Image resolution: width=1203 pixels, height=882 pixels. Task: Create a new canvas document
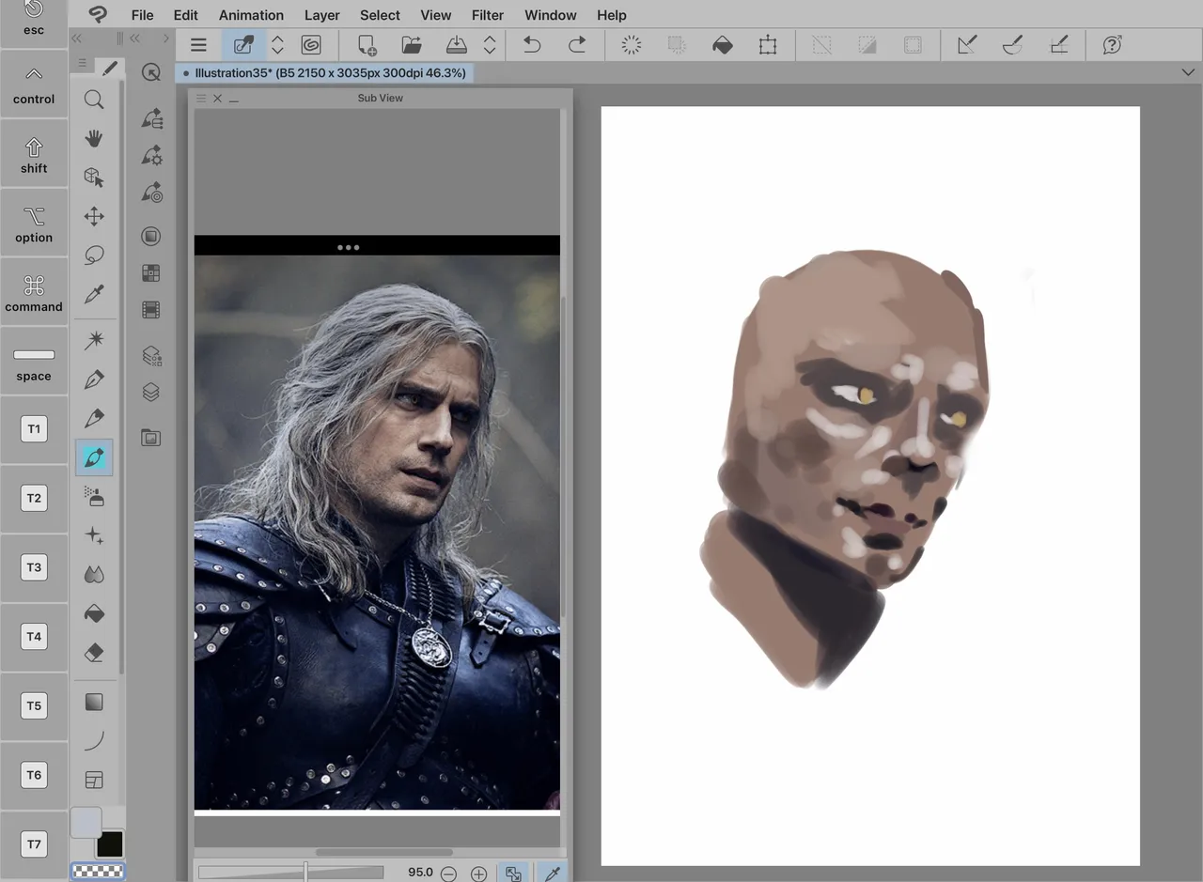click(x=367, y=45)
